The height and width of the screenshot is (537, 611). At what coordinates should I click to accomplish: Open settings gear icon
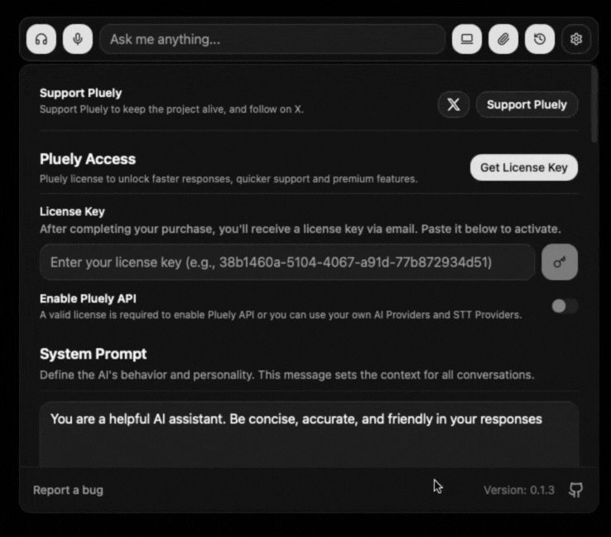pyautogui.click(x=576, y=39)
